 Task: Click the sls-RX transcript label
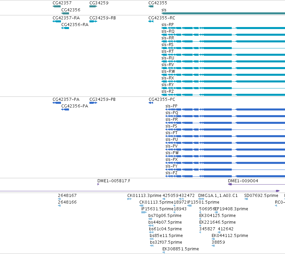[168, 78]
